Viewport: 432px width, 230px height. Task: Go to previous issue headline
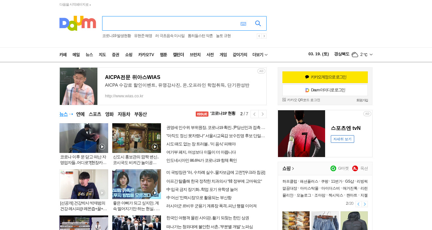pos(255,114)
